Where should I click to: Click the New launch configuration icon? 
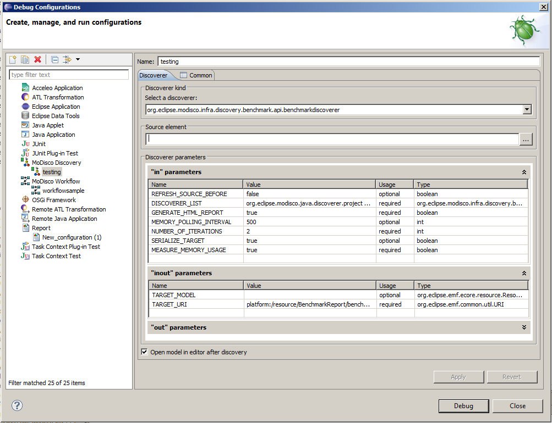(x=13, y=59)
